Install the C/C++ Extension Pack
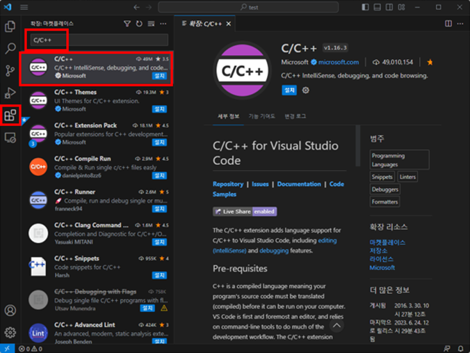The height and width of the screenshot is (353, 470). point(159,142)
